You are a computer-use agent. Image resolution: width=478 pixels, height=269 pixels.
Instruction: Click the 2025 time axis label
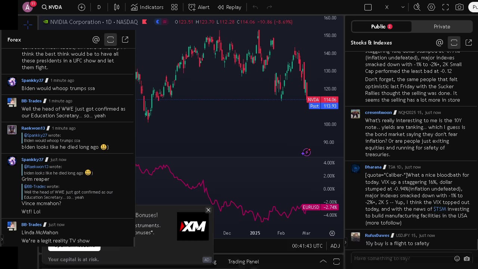[255, 233]
